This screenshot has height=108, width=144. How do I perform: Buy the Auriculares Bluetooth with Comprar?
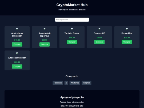pyautogui.click(x=17, y=45)
